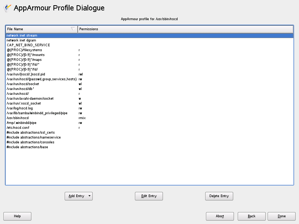
Task: Open the Help documentation
Action: 17,216
